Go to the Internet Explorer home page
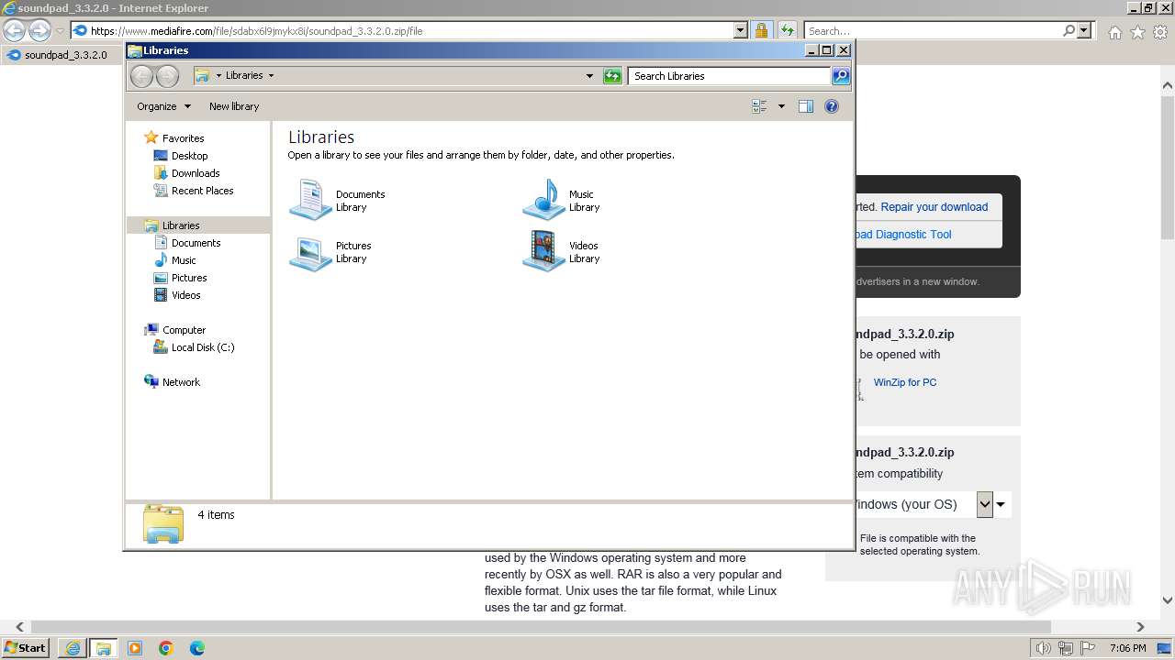The height and width of the screenshot is (660, 1175). tap(1114, 32)
